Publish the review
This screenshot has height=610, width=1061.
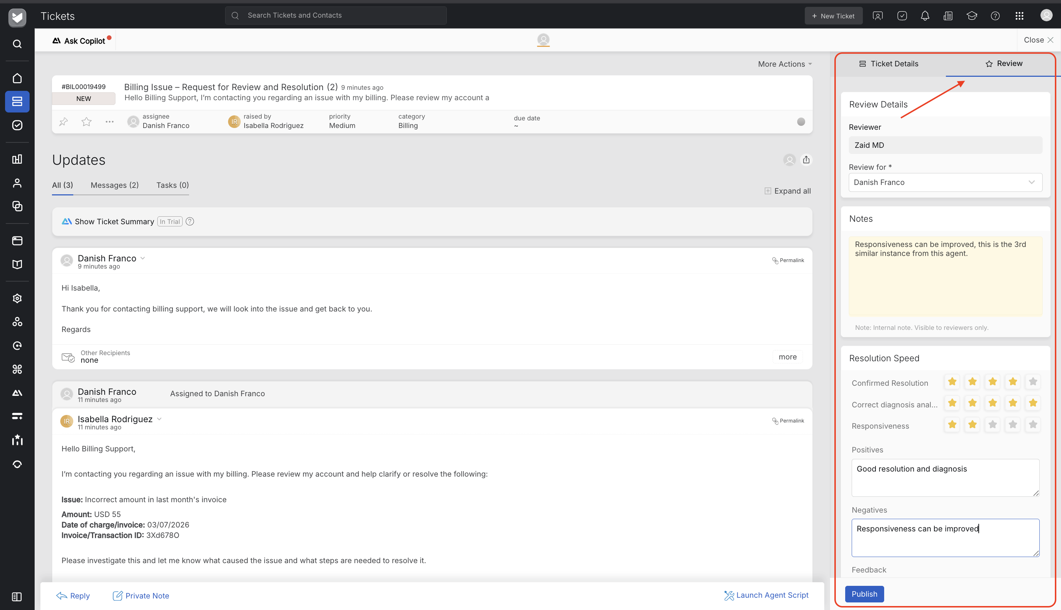(864, 594)
